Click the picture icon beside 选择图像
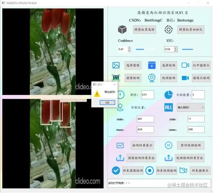This screenshot has width=213, height=193. pos(116,65)
